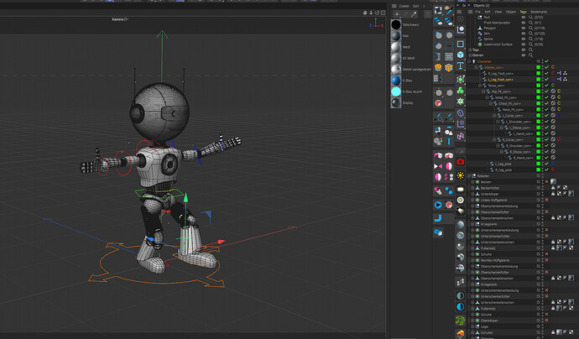Add a Cube primitive from the palette
Screen dimensions: 579x339
tap(461, 55)
